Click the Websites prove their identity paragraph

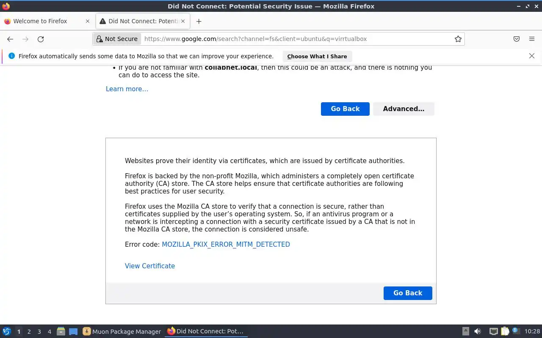pos(265,161)
